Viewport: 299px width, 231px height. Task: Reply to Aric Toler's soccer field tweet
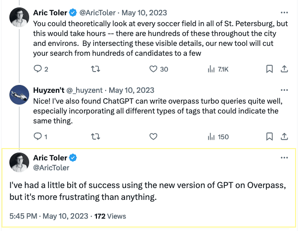38,69
